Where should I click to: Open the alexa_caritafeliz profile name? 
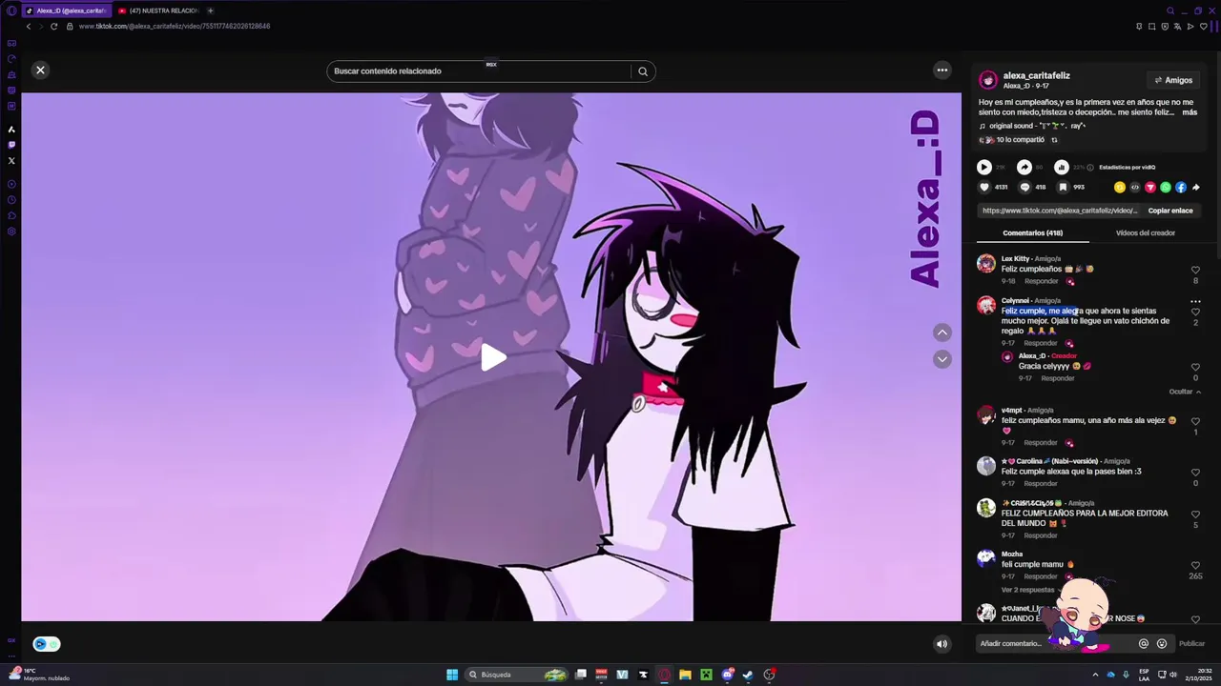[1036, 75]
